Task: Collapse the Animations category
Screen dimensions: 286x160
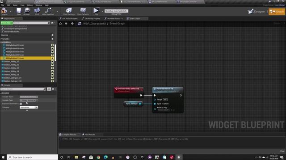Action: click(1, 42)
